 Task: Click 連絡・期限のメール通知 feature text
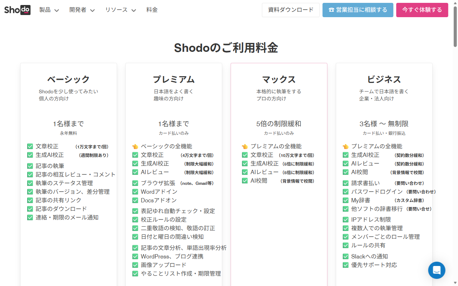(x=67, y=217)
